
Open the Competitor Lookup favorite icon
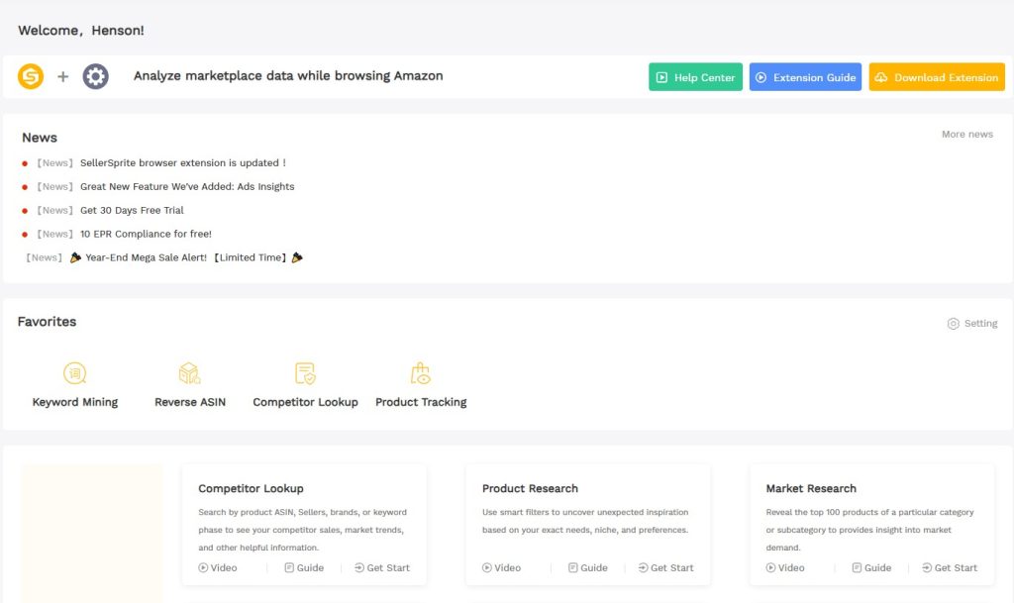305,373
